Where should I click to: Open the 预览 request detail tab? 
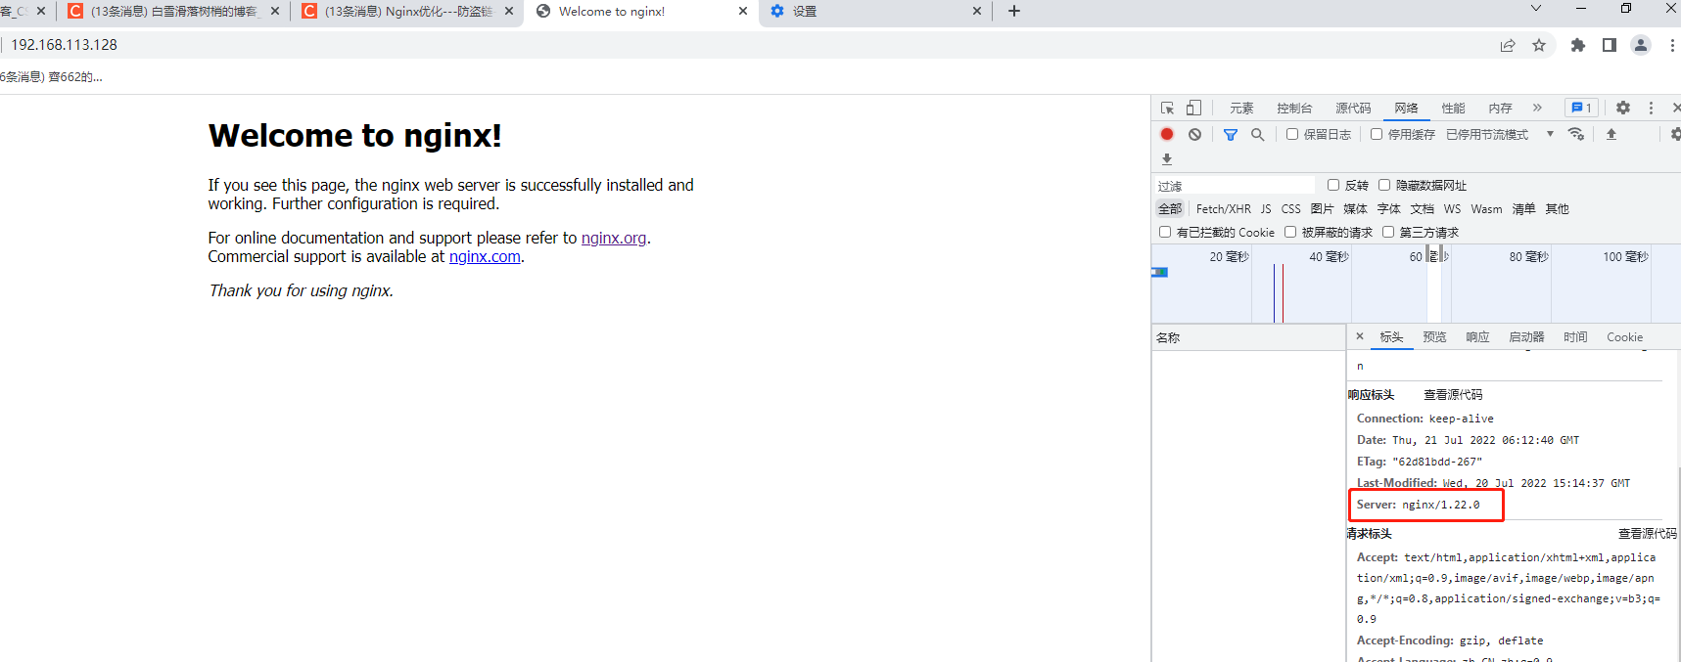pos(1434,336)
